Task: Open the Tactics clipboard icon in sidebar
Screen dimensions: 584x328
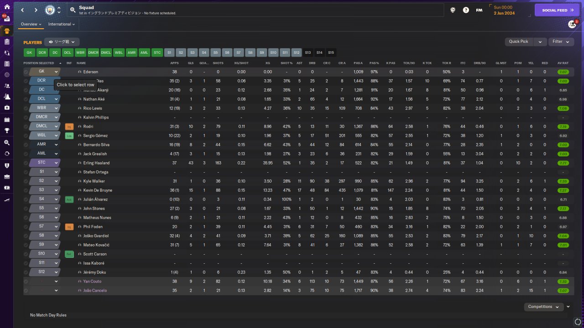Action: pos(7,42)
